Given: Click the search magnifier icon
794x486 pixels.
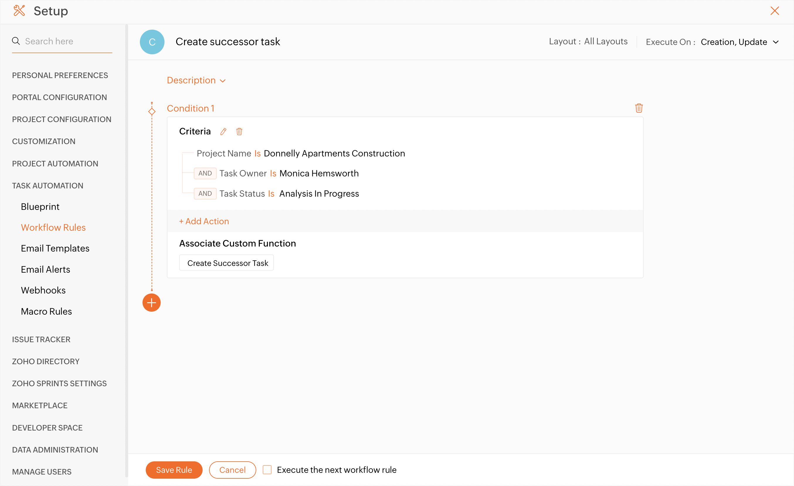Looking at the screenshot, I should click(16, 41).
